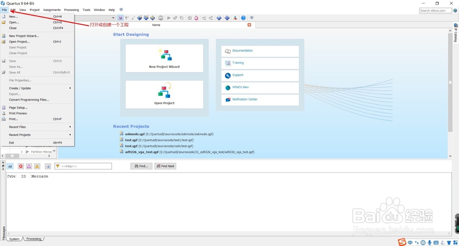Choose Print Preview in the File menu
This screenshot has height=246, width=459.
pos(38,113)
